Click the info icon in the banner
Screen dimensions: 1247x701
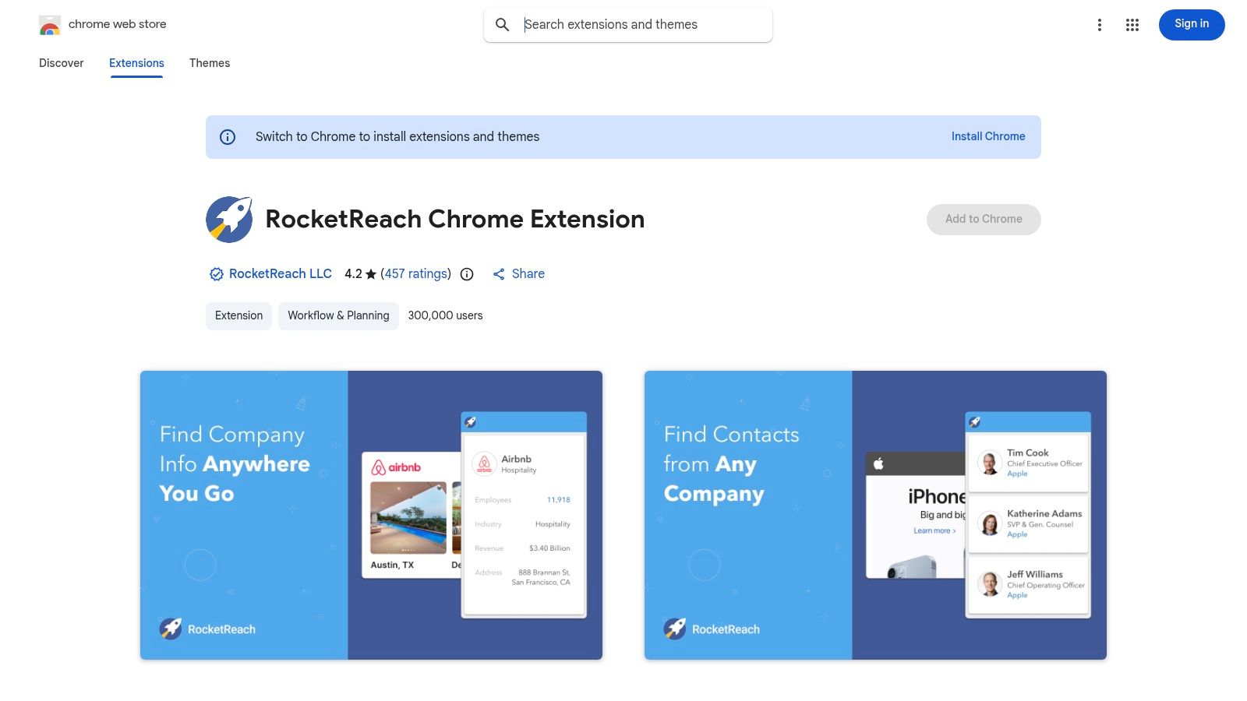point(228,137)
